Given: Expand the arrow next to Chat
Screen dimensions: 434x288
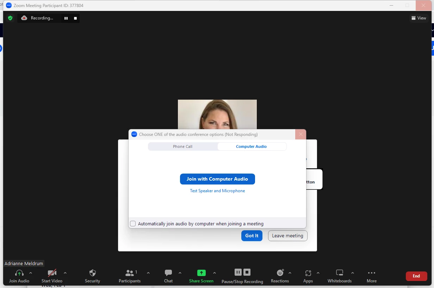Looking at the screenshot, I should 180,273.
